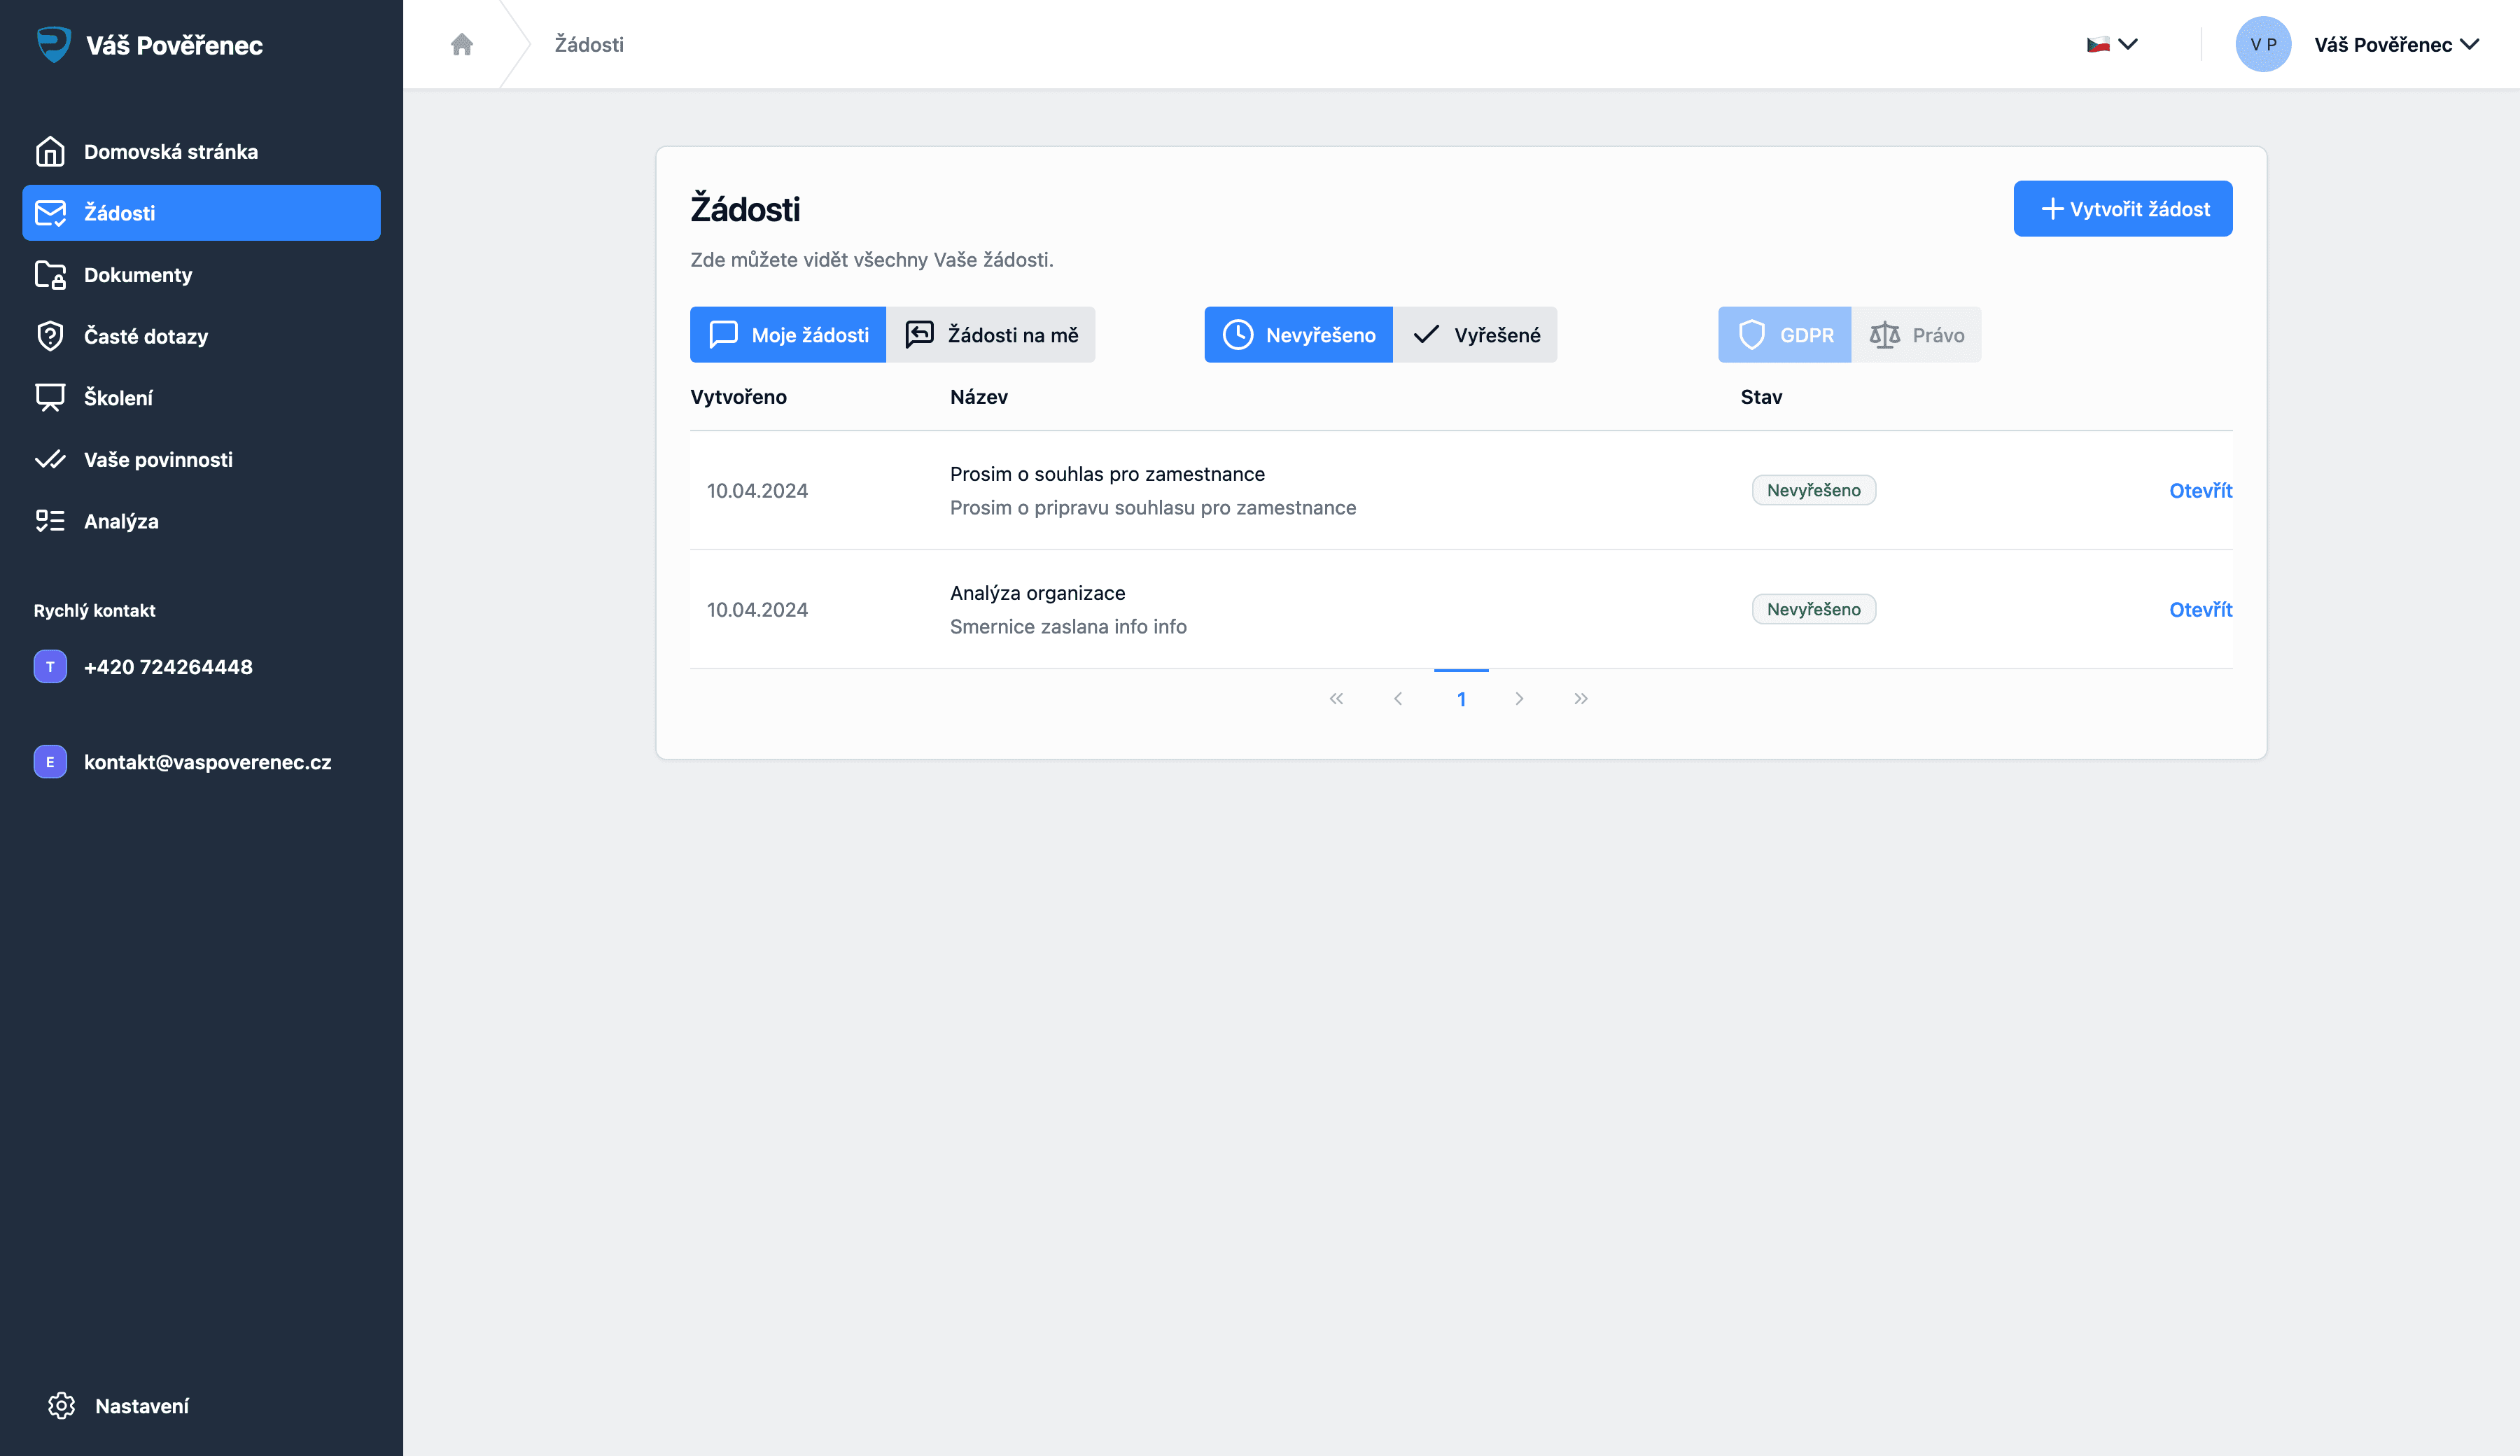Open Dokumenty folder icon in sidebar
Image resolution: width=2520 pixels, height=1456 pixels.
[50, 275]
